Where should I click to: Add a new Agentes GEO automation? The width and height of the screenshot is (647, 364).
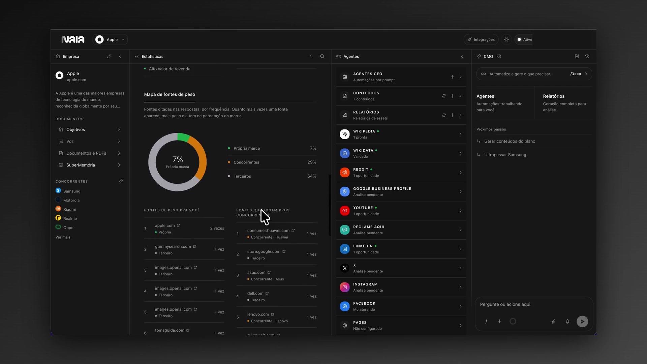(x=453, y=77)
